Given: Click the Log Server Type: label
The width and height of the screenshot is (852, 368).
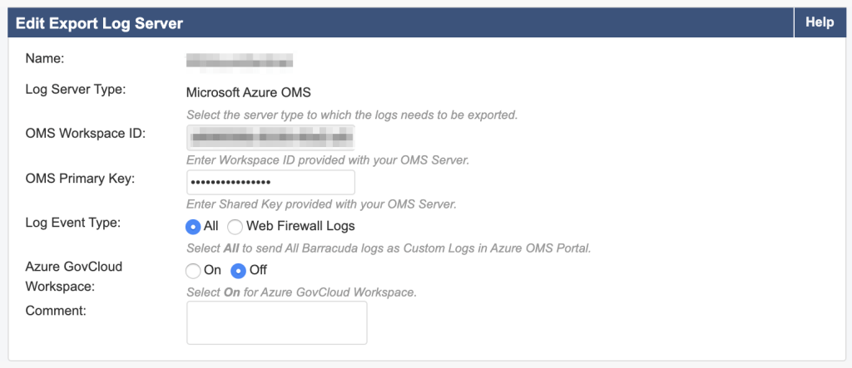Looking at the screenshot, I should [76, 88].
